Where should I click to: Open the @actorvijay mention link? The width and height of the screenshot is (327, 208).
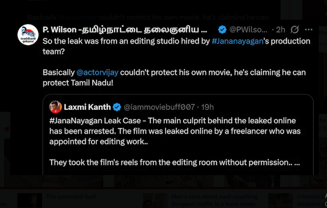(97, 72)
